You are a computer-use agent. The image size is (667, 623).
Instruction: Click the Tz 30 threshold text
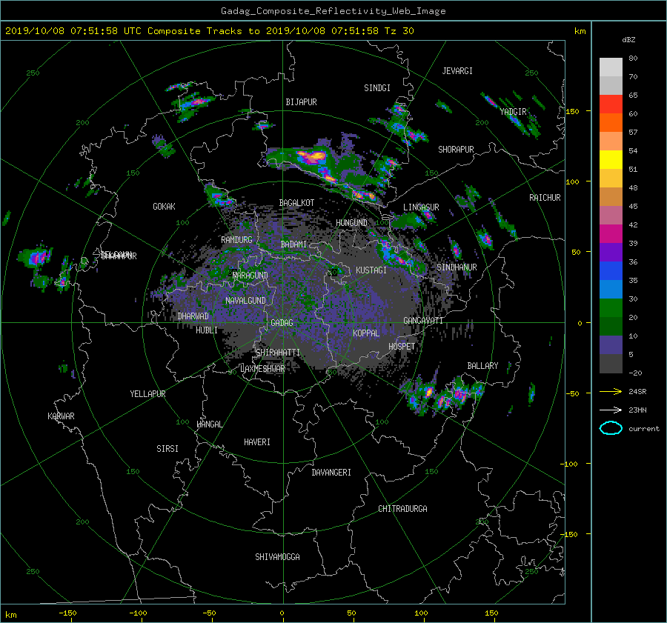[399, 31]
